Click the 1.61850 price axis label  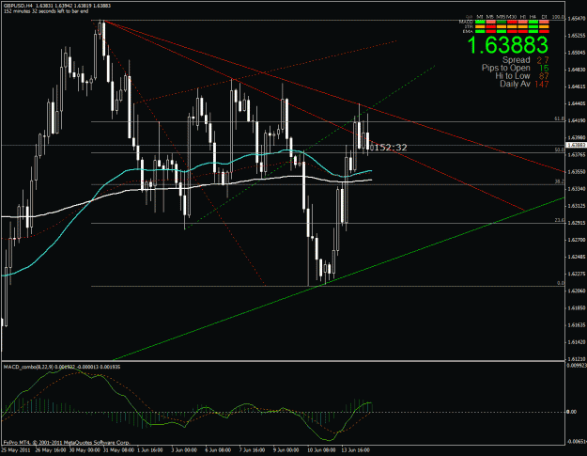[577, 308]
